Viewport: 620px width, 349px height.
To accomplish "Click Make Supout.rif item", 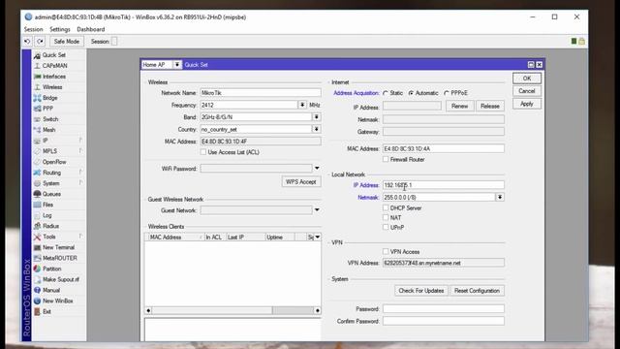I will click(x=60, y=279).
